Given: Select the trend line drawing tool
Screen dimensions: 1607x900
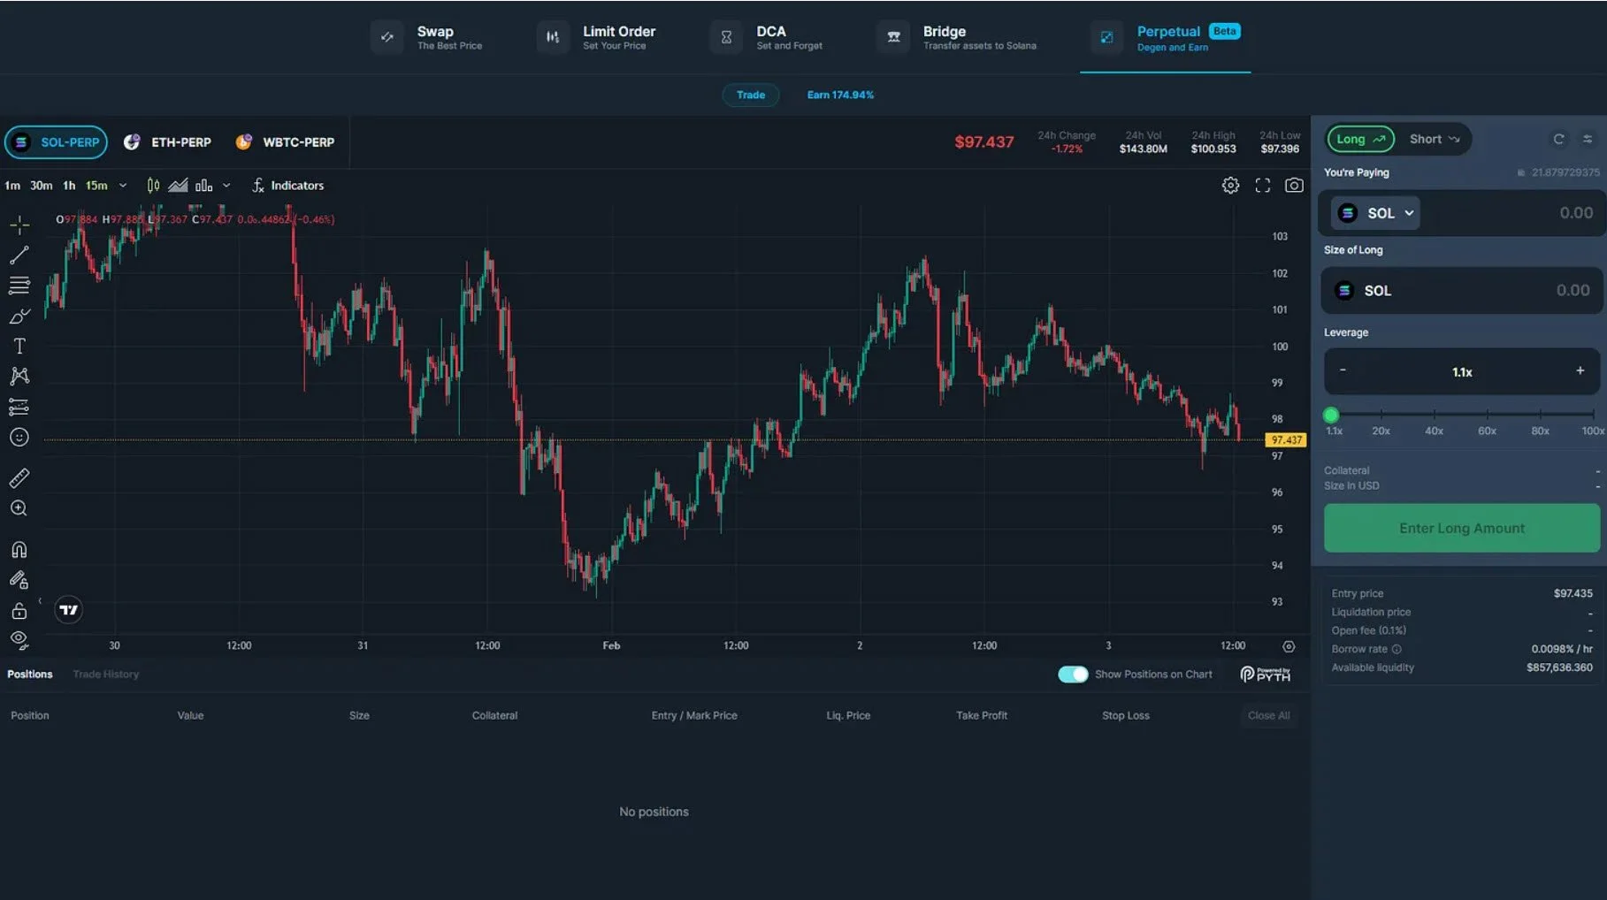Looking at the screenshot, I should click(x=19, y=256).
